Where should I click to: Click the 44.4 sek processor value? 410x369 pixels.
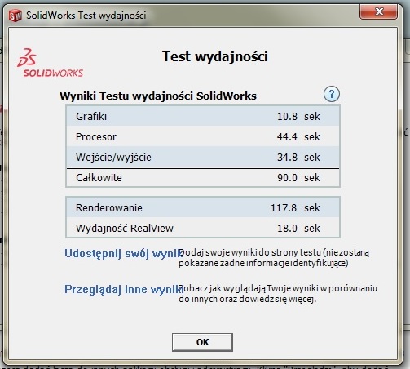(298, 136)
